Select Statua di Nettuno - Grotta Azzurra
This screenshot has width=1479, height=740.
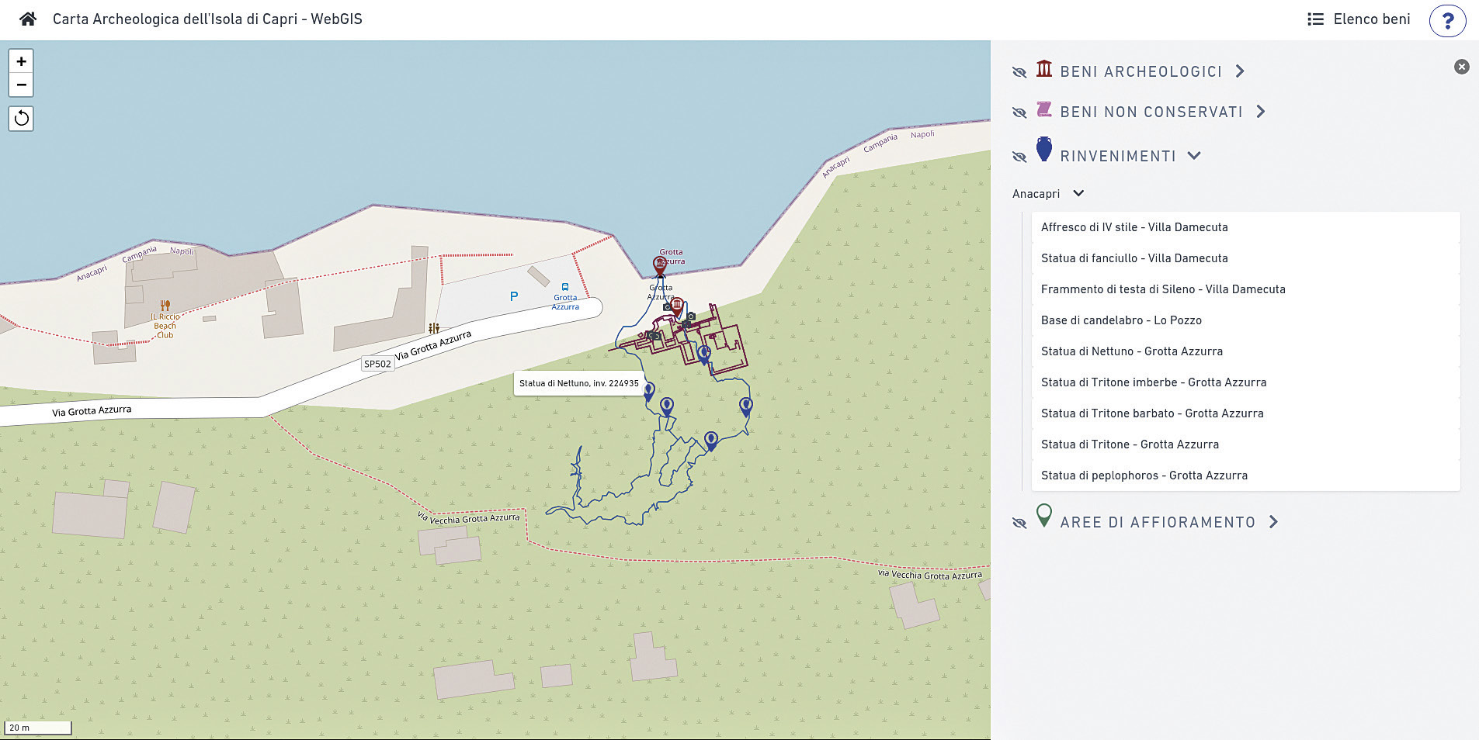(x=1131, y=351)
